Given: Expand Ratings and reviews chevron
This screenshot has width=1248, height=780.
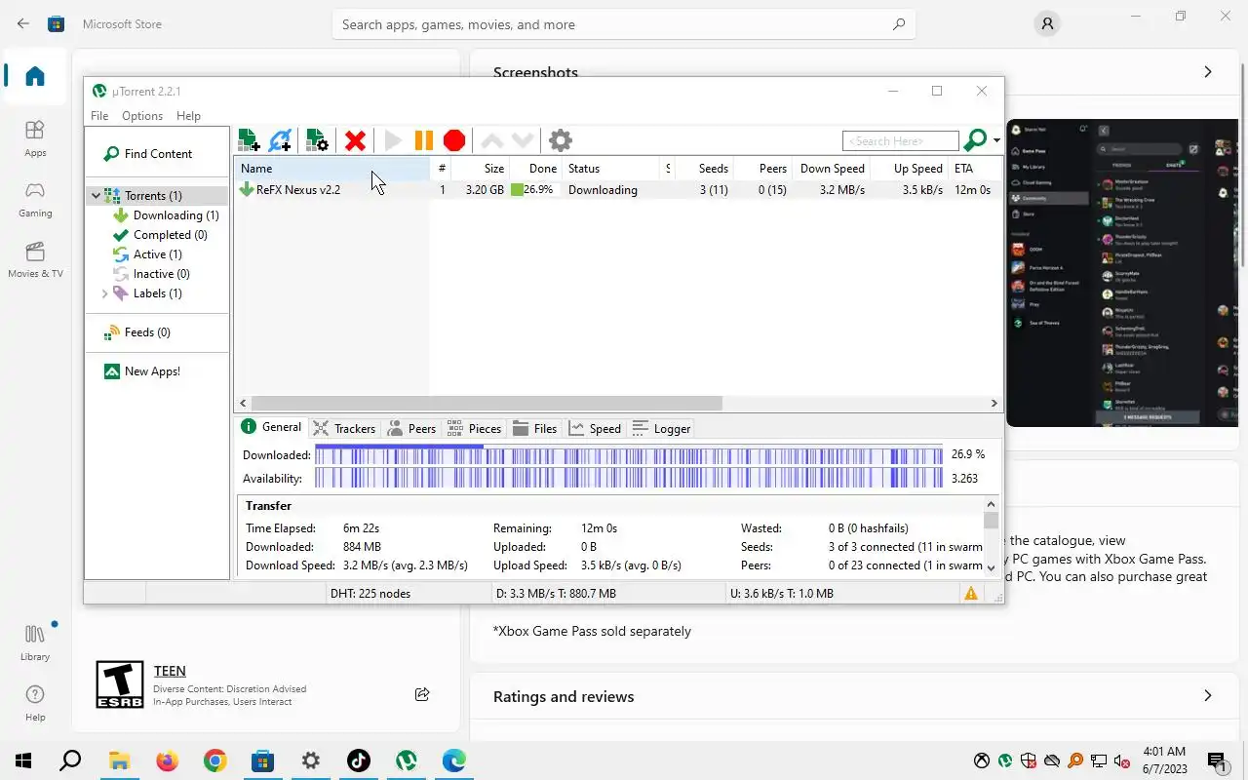Looking at the screenshot, I should 1208,696.
